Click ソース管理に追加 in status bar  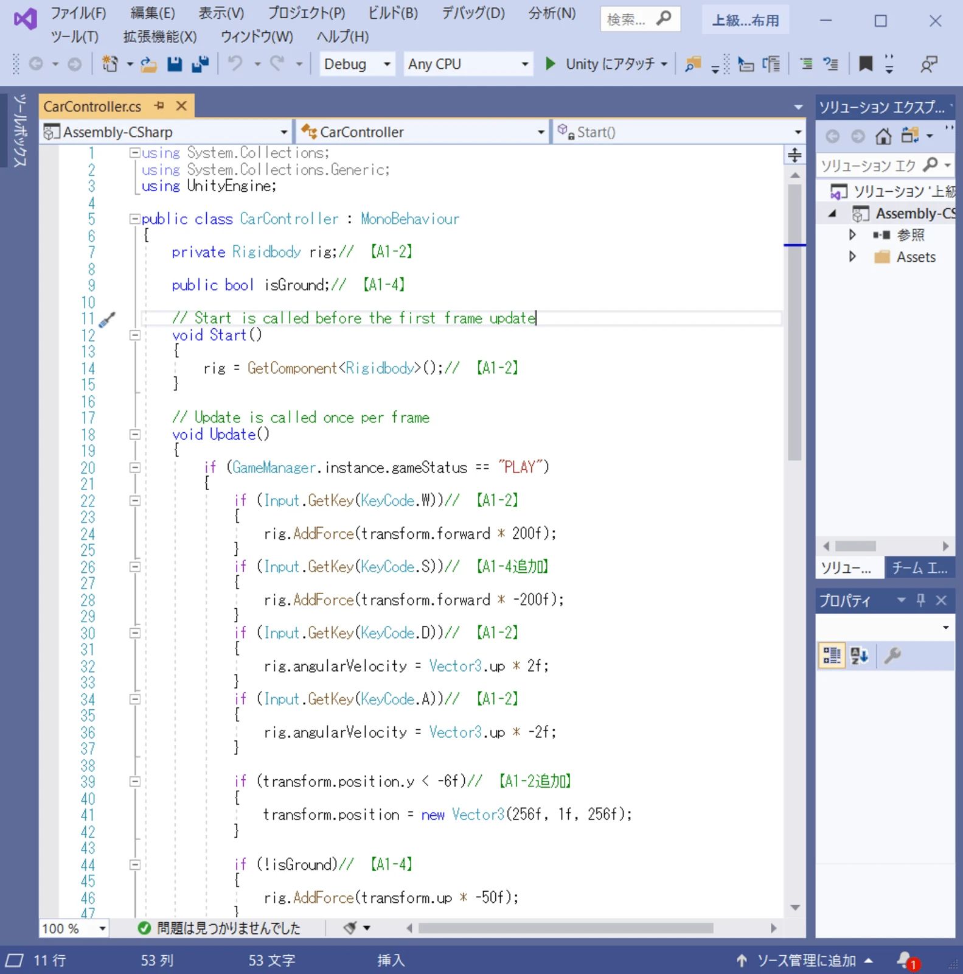click(x=805, y=960)
